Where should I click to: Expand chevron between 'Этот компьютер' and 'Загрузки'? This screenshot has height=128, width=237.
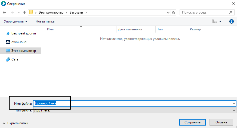coord(66,12)
